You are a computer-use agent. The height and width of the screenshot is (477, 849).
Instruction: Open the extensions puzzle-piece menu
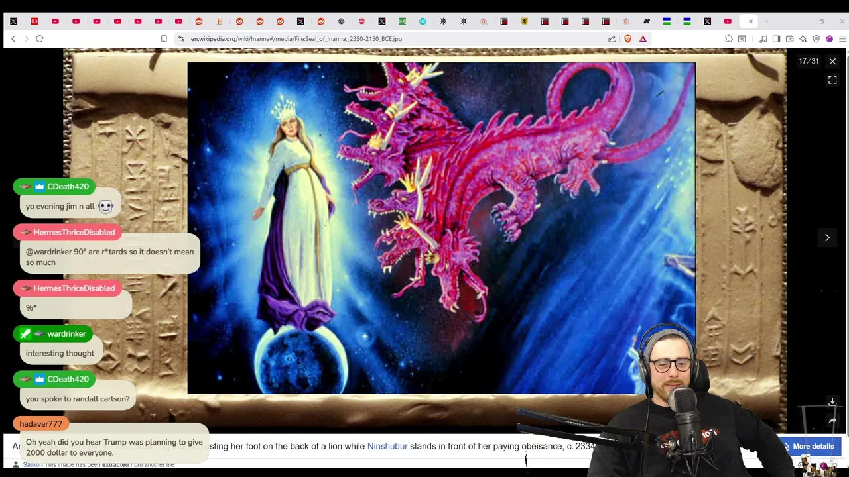pos(728,39)
